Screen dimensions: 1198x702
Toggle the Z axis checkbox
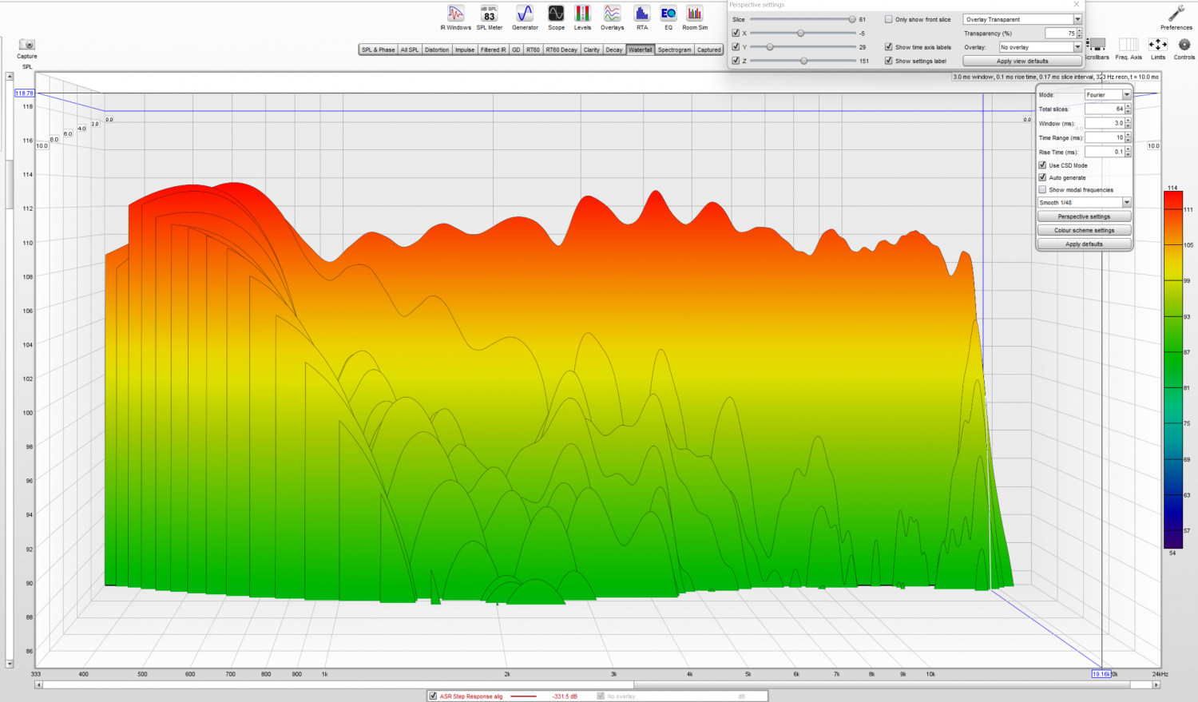coord(736,61)
